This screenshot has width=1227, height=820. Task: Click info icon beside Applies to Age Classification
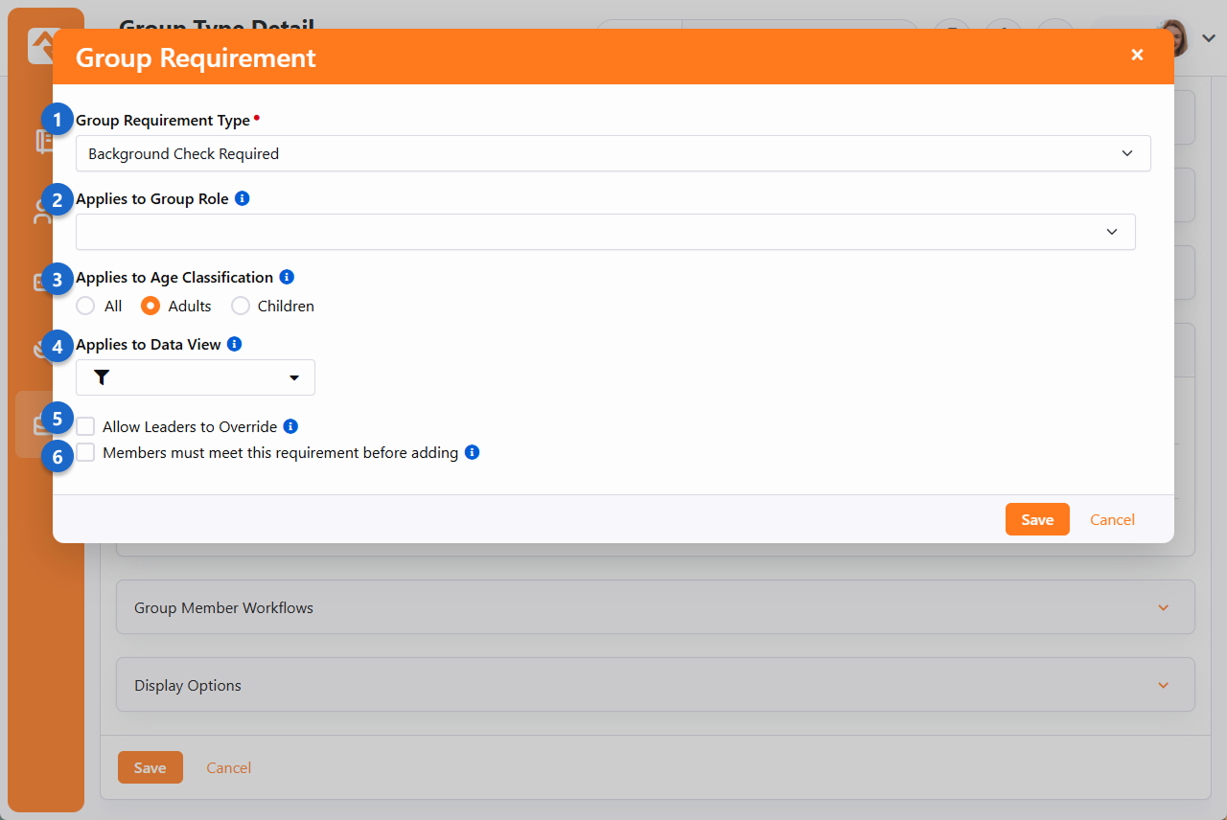(287, 277)
